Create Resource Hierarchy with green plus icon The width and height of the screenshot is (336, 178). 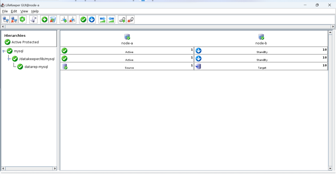[x=44, y=20]
